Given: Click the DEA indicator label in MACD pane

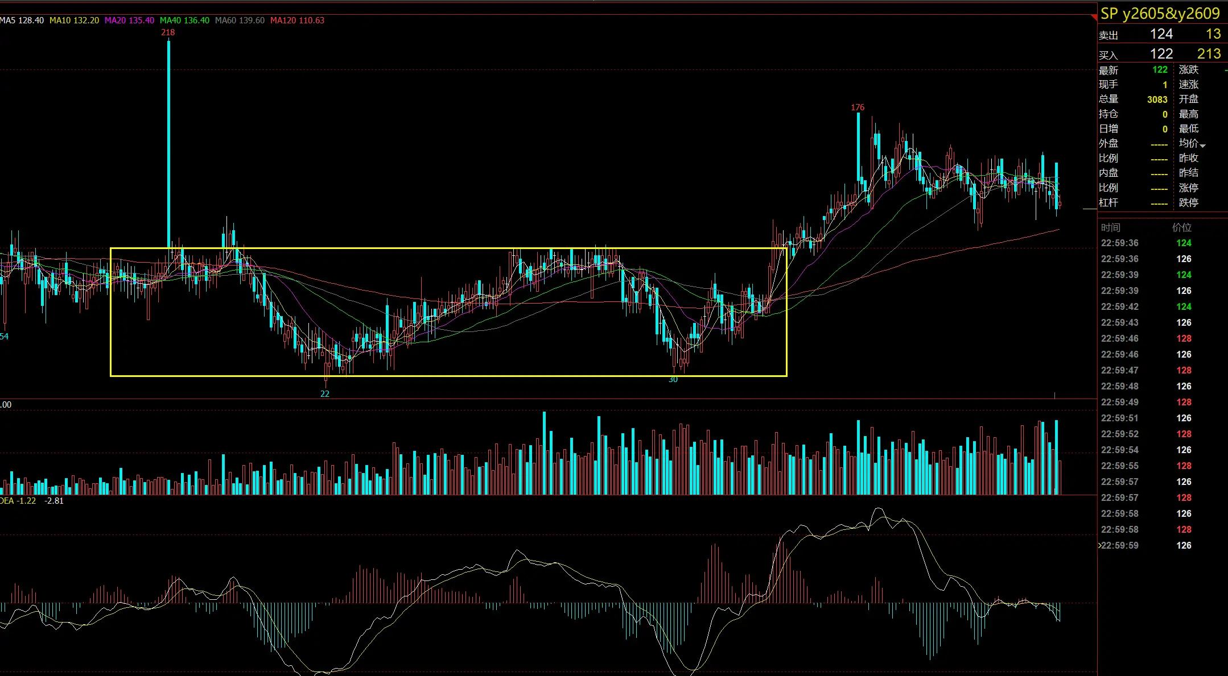Looking at the screenshot, I should (7, 501).
